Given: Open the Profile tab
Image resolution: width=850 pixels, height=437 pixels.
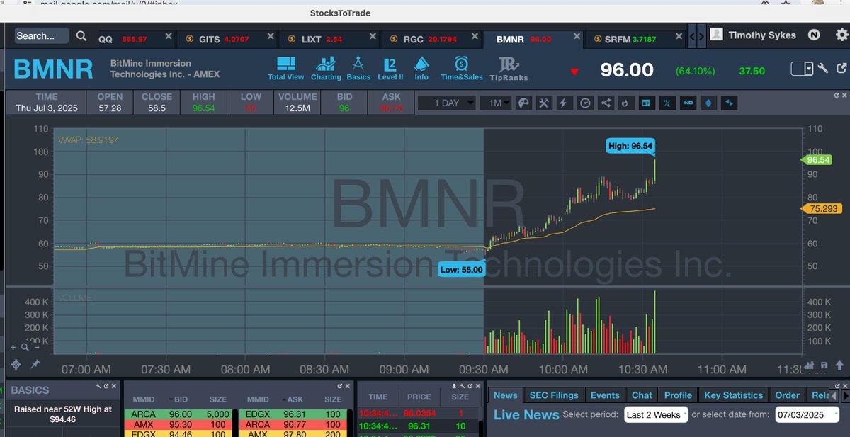Looking at the screenshot, I should coord(678,395).
